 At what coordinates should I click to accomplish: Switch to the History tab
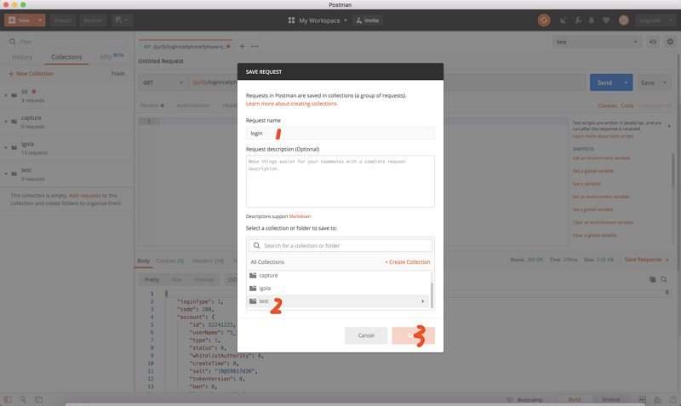coord(22,57)
